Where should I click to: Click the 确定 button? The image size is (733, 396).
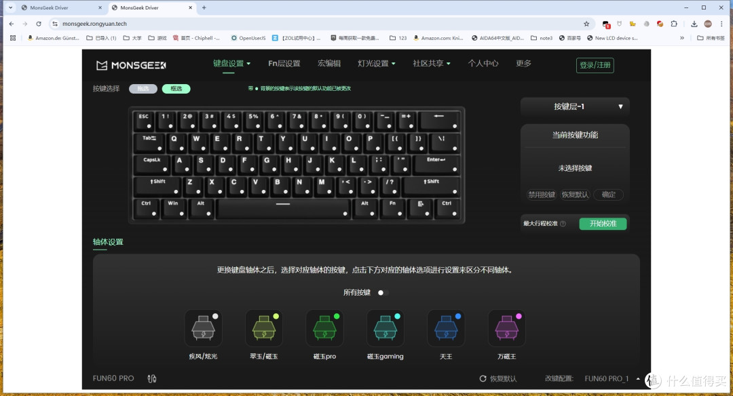click(x=609, y=195)
